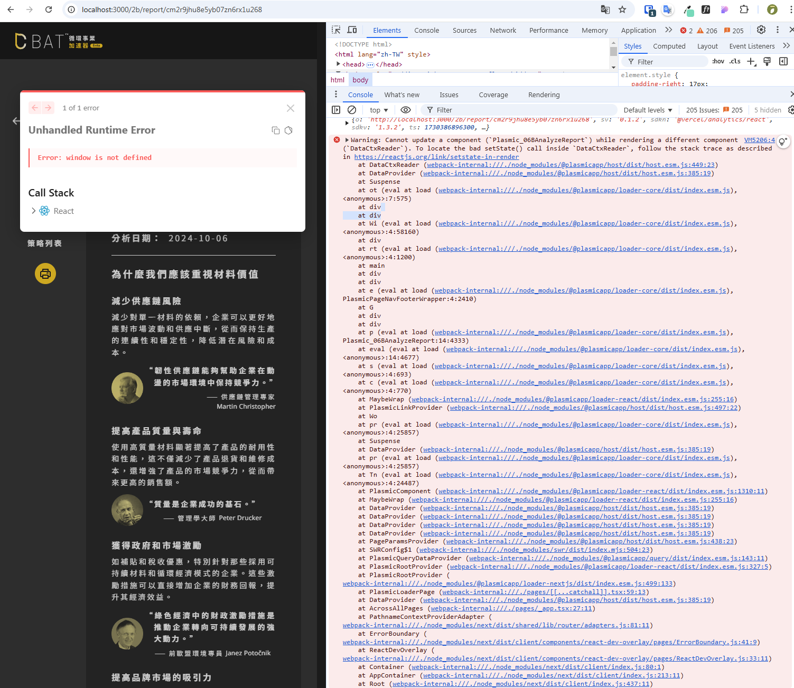Image resolution: width=794 pixels, height=688 pixels.
Task: Expand the React call stack group
Action: point(34,211)
